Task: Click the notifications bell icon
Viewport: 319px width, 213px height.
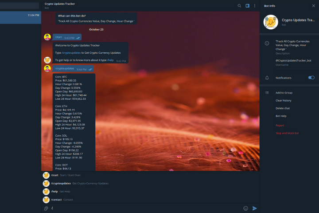Action: pos(267,78)
